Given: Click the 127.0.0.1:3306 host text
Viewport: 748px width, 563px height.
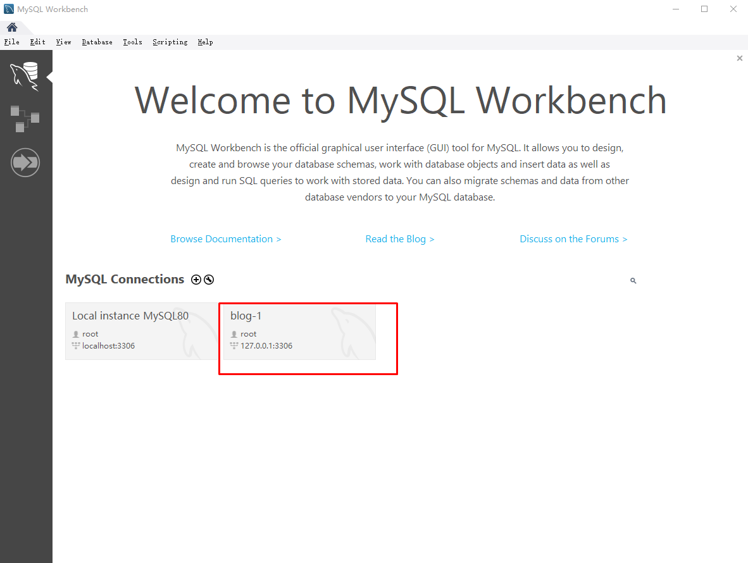Looking at the screenshot, I should point(266,345).
